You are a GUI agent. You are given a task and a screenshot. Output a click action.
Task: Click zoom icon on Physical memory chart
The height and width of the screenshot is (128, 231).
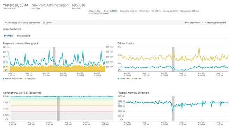coord(122,119)
